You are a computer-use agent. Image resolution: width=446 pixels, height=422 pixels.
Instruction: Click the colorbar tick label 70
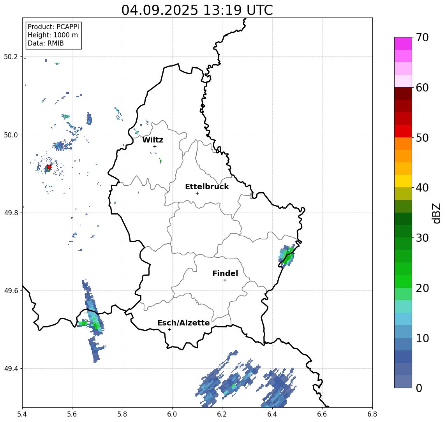pyautogui.click(x=422, y=37)
